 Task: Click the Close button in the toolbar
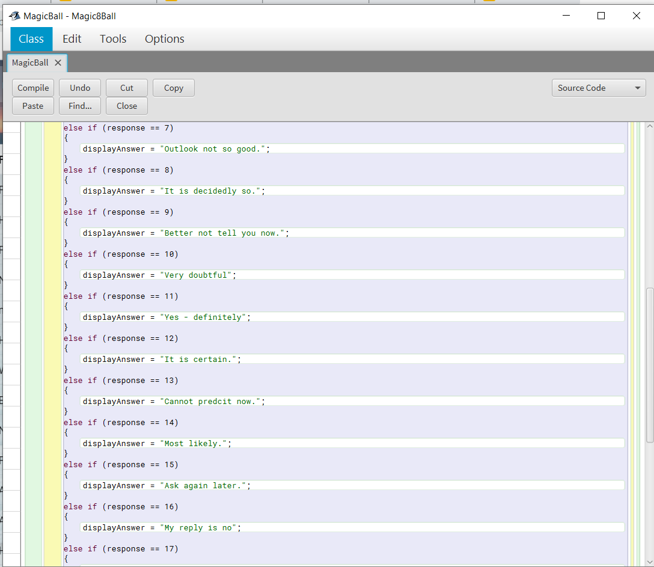pyautogui.click(x=127, y=106)
